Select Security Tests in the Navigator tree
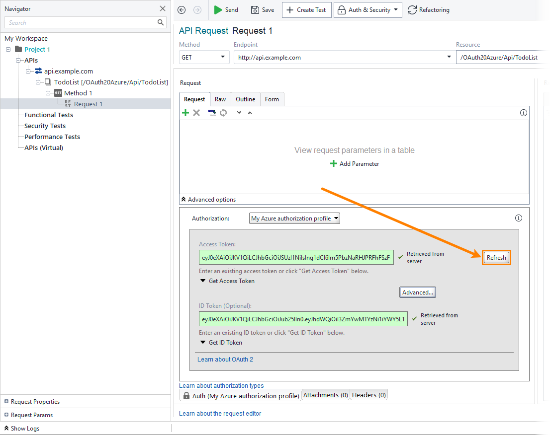This screenshot has width=550, height=435. pyautogui.click(x=45, y=126)
